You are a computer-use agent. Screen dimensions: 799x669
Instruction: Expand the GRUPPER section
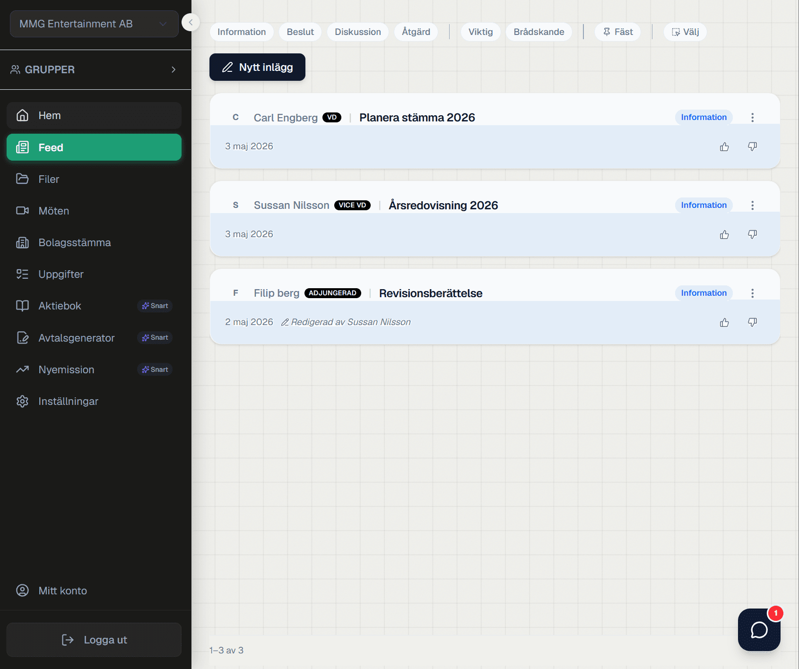[x=94, y=69]
